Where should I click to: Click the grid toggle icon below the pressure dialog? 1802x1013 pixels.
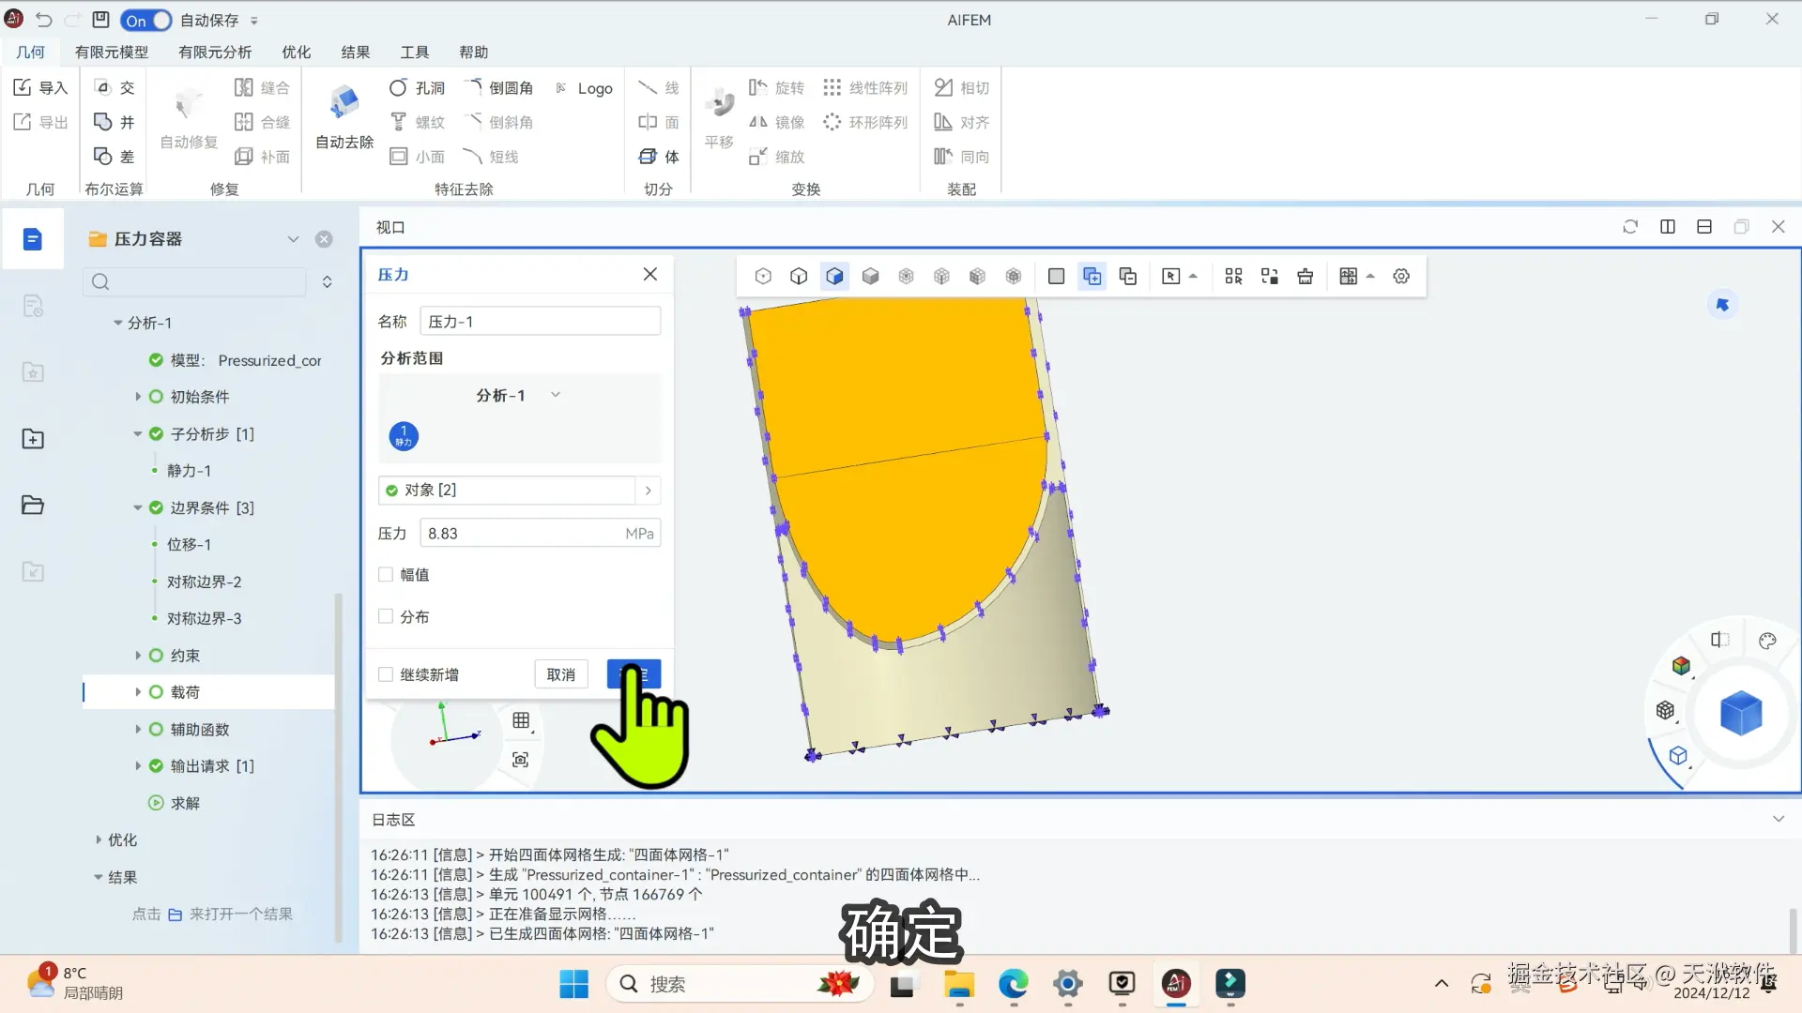pyautogui.click(x=521, y=720)
